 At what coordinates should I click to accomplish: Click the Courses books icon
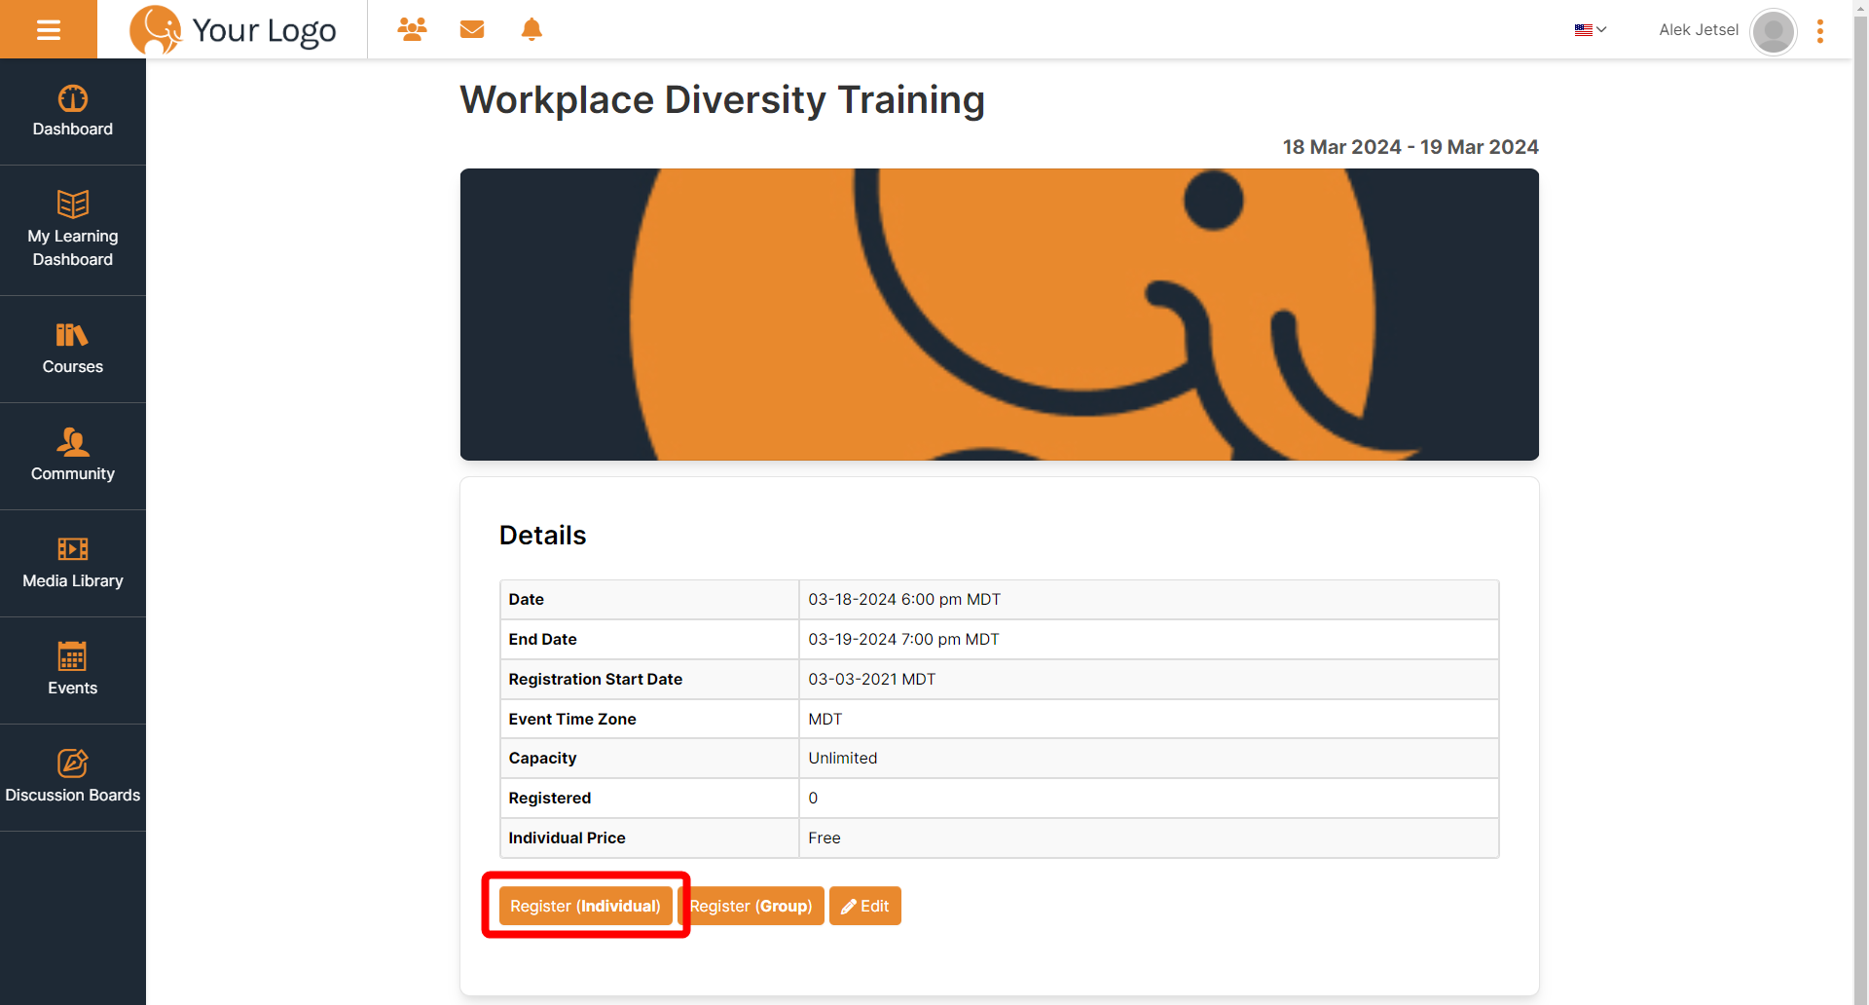73,335
